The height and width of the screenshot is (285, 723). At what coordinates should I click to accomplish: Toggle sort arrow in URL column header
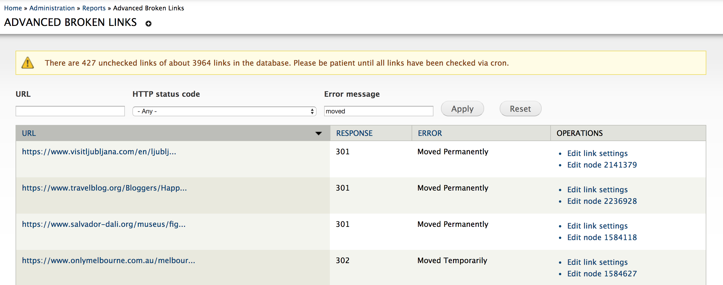[318, 133]
